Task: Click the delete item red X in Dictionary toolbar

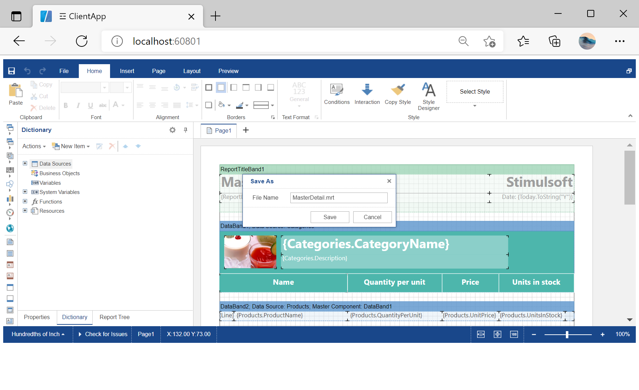Action: [x=112, y=146]
